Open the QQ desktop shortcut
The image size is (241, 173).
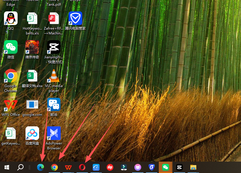pos(11,19)
